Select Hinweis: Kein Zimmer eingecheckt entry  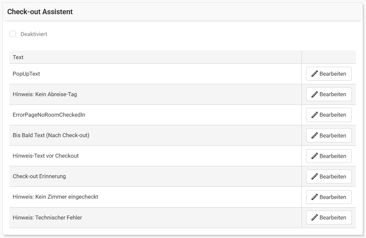pyautogui.click(x=55, y=197)
